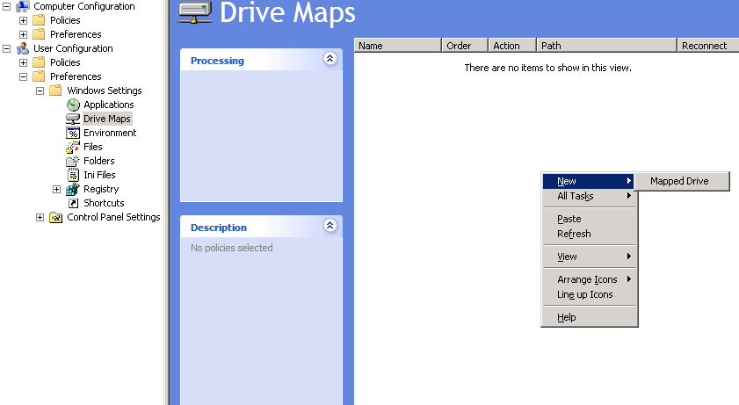Select the Folders item in the tree

(x=98, y=161)
